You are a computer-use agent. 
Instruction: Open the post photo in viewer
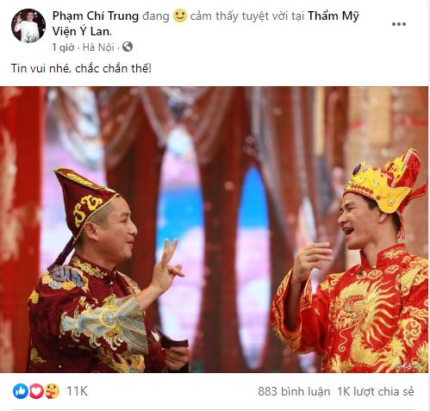coord(214,229)
